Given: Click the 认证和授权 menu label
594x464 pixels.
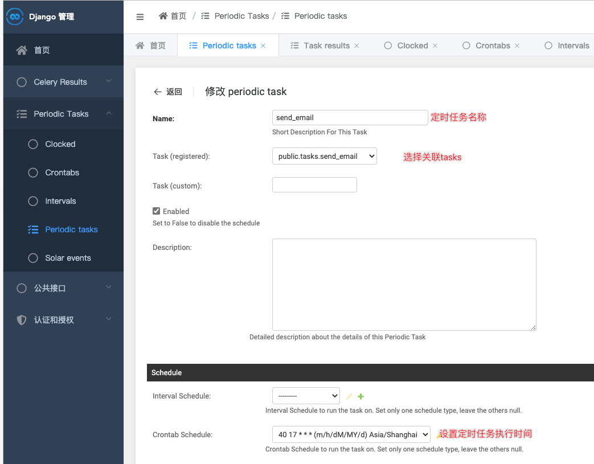Looking at the screenshot, I should coord(54,320).
